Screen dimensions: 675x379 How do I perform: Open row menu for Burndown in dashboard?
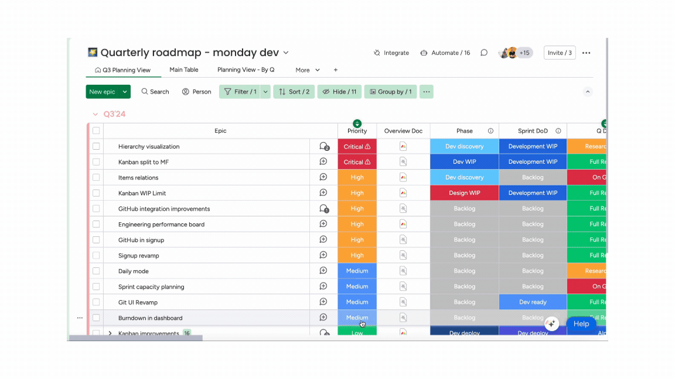(80, 318)
